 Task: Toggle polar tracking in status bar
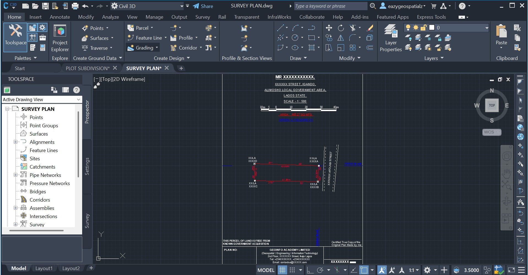(320, 270)
